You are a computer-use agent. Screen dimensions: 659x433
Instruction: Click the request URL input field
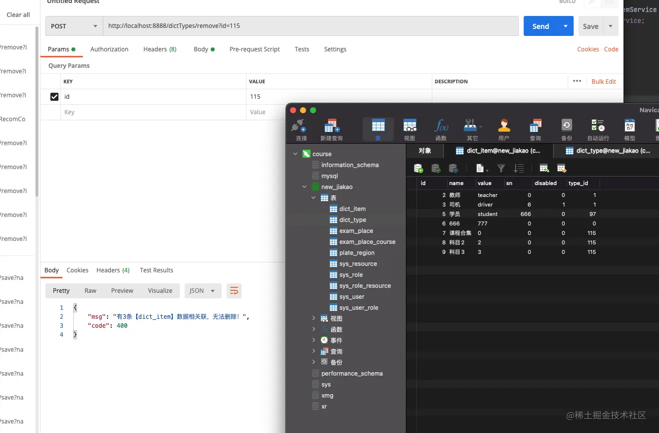[311, 26]
